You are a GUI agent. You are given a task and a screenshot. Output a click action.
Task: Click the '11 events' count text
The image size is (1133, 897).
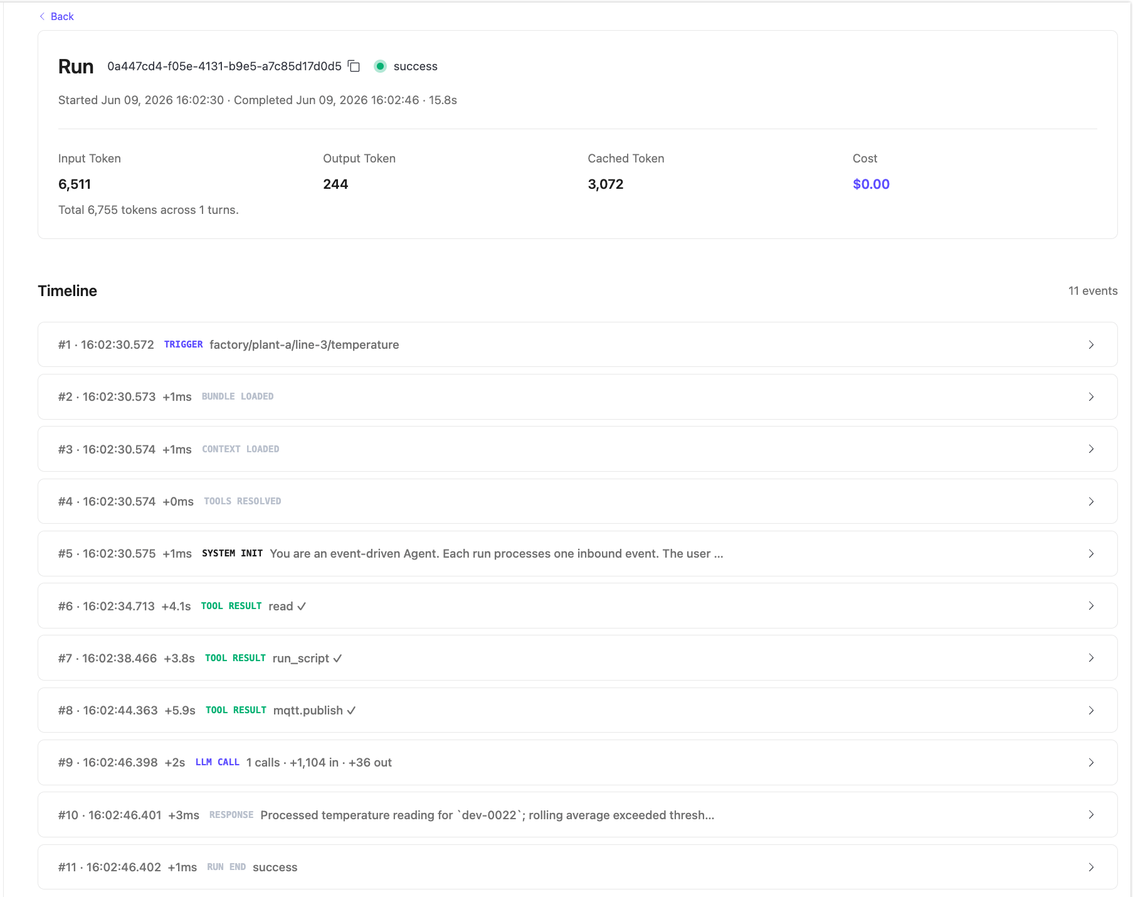1093,290
